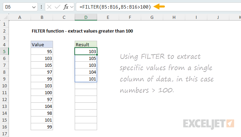This screenshot has width=241, height=137.
Task: Click the title cell 'FILTER function - extract values'
Action: pyautogui.click(x=82, y=31)
